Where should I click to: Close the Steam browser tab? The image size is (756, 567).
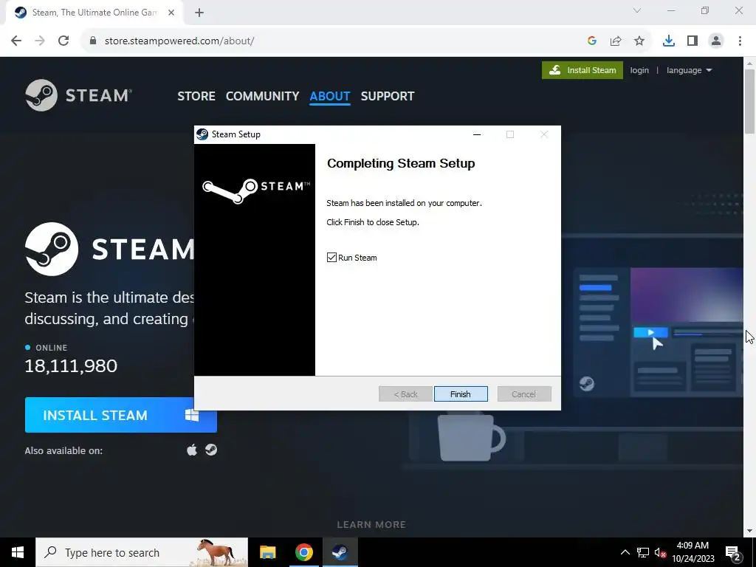[x=171, y=13]
